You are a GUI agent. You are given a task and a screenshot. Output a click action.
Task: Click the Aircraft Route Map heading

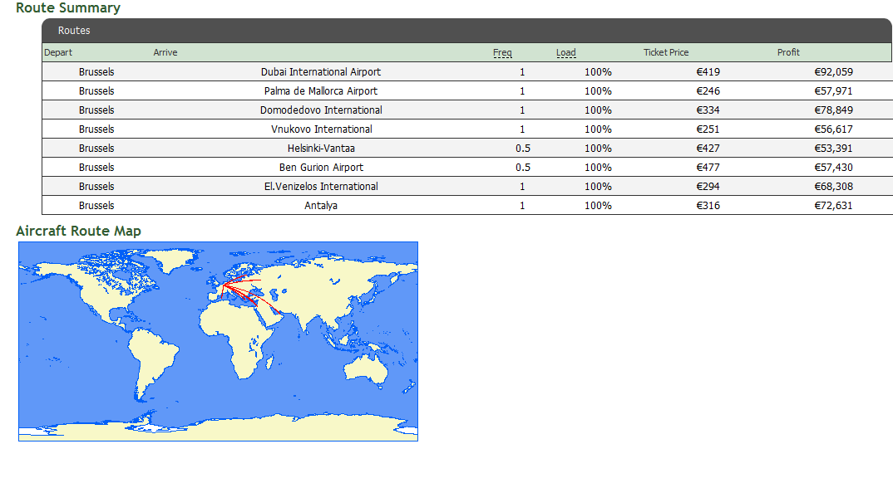(x=78, y=231)
